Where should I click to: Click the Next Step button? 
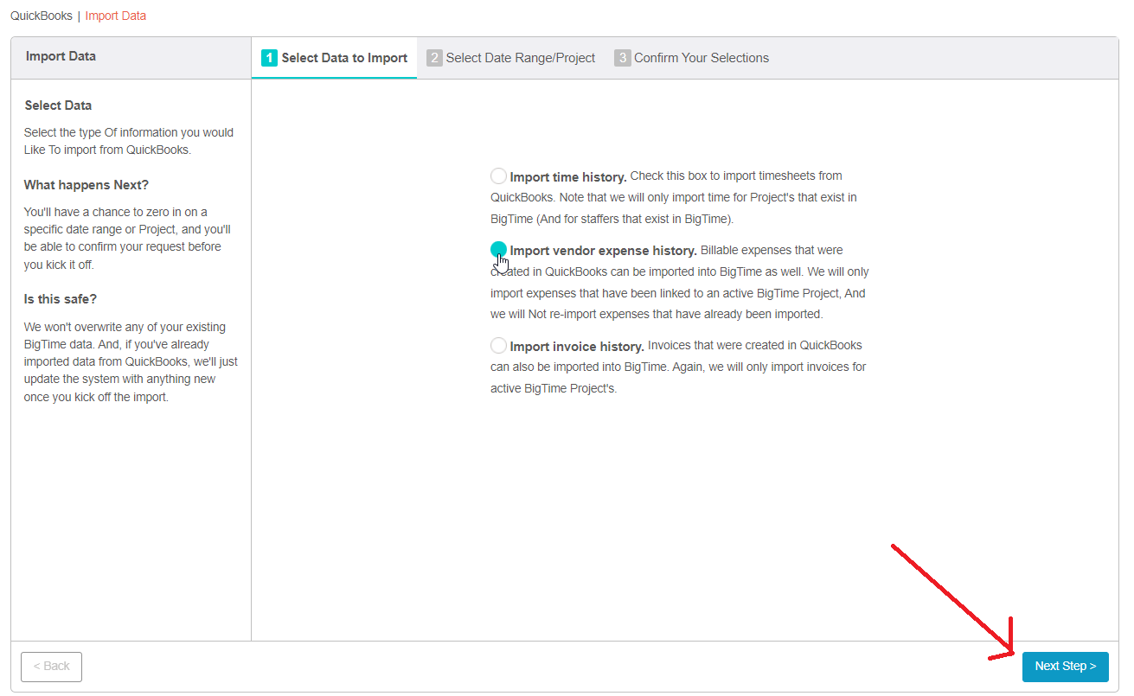(1065, 667)
